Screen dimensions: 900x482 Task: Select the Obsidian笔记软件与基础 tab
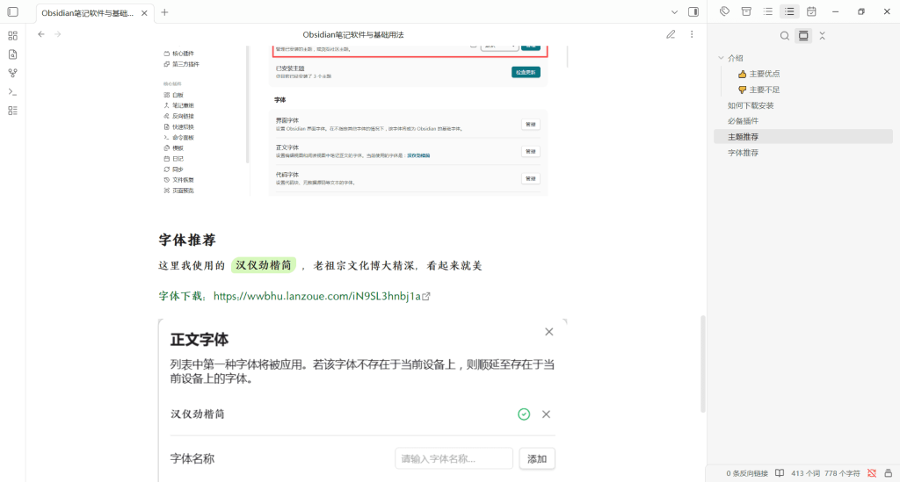(88, 12)
